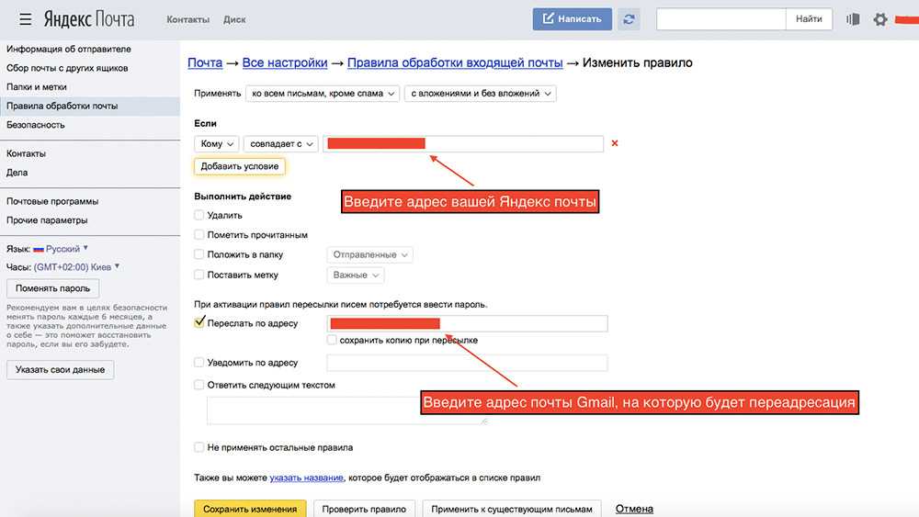Open Сбор почты с других ящиков
Viewport: 919px width, 517px height.
[x=67, y=68]
